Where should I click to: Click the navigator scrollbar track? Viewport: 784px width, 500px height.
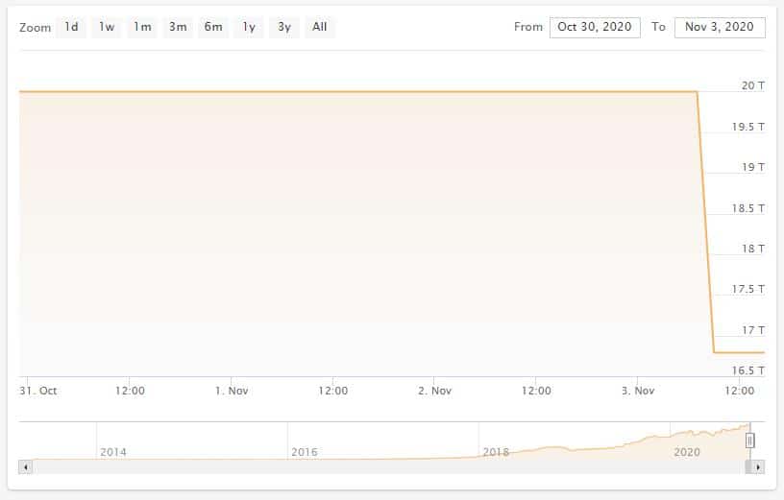pyautogui.click(x=388, y=467)
